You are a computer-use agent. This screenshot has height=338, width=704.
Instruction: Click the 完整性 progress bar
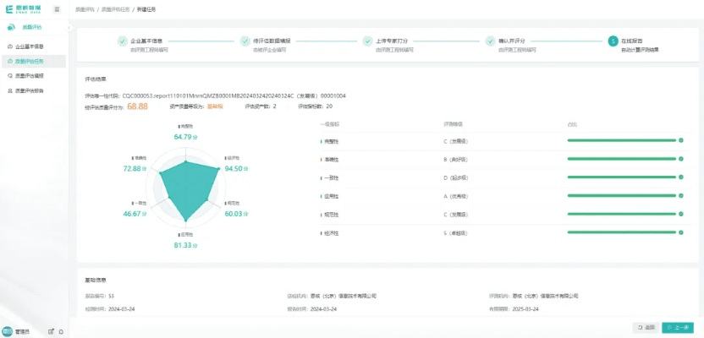(x=624, y=140)
